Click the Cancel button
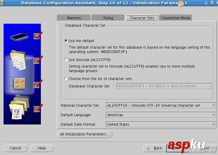 (x=15, y=148)
